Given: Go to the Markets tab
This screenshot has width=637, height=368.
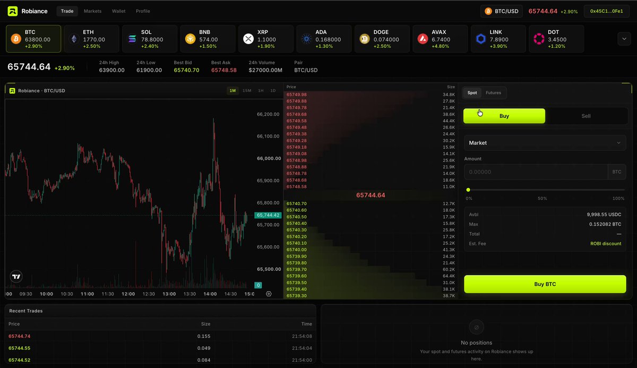Looking at the screenshot, I should point(92,11).
